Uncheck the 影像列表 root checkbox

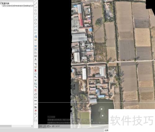coord(1,3)
